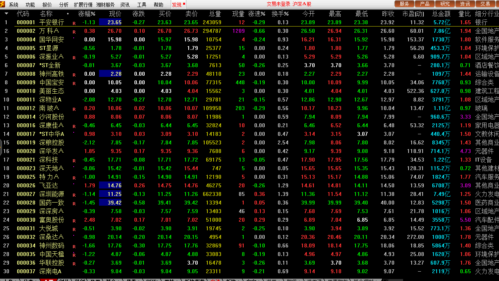This screenshot has width=499, height=281.
Task: Expand the 扩展行情 menu
Action: pos(83,5)
